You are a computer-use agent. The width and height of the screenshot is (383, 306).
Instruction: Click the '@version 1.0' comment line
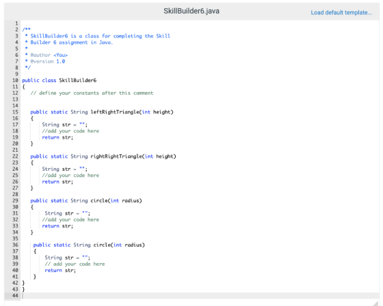[45, 61]
